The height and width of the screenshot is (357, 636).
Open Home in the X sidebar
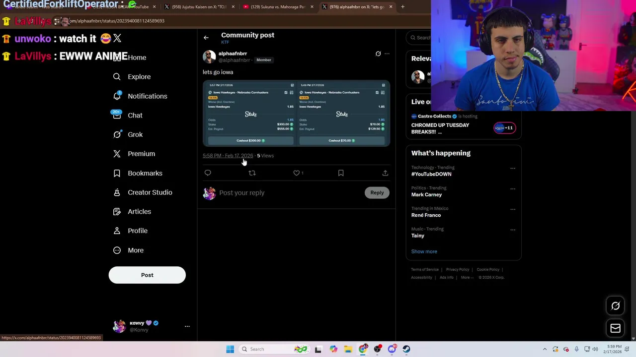pyautogui.click(x=137, y=58)
